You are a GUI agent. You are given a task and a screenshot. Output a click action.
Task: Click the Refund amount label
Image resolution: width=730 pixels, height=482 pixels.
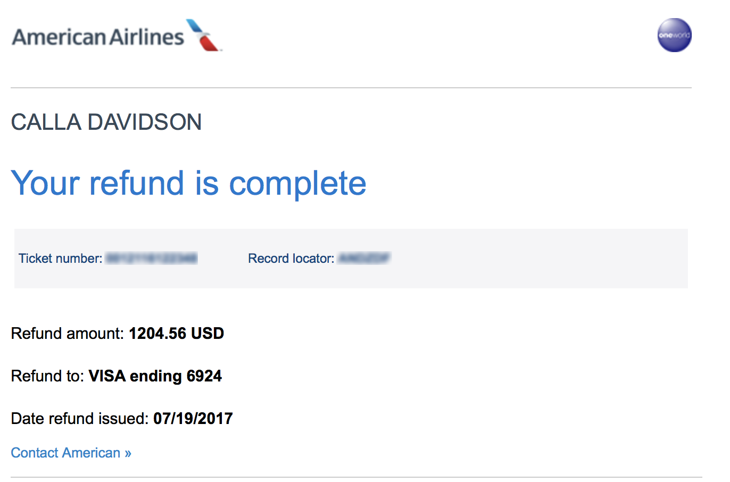pos(68,334)
